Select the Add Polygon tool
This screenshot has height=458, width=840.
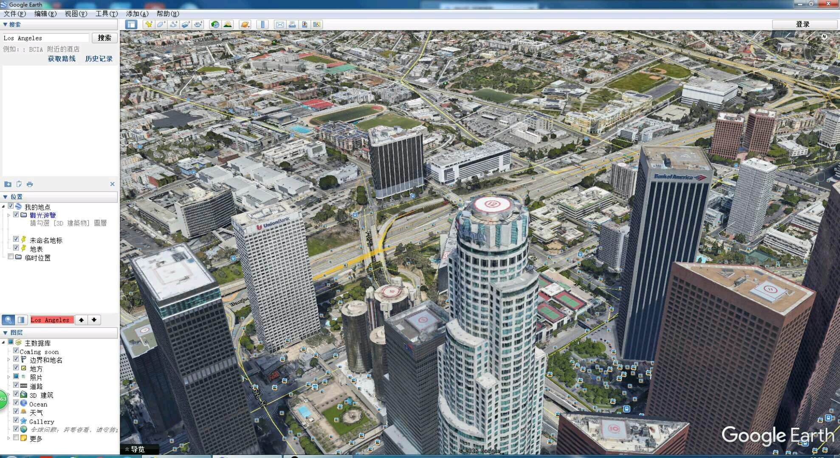click(161, 25)
